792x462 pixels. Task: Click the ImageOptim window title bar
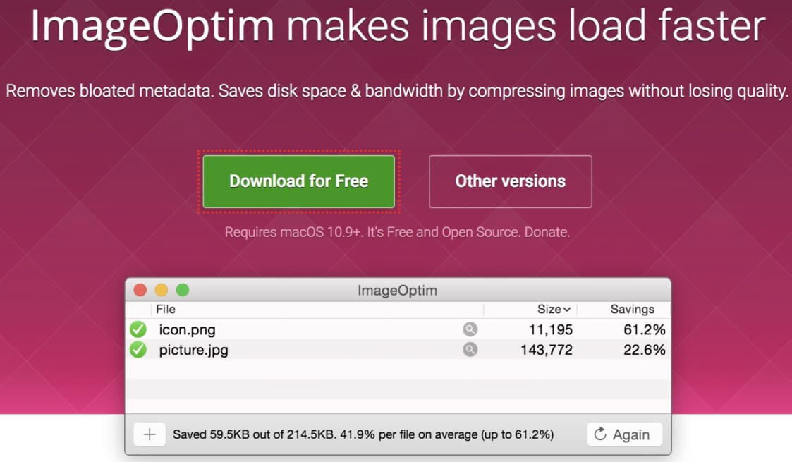pyautogui.click(x=398, y=290)
